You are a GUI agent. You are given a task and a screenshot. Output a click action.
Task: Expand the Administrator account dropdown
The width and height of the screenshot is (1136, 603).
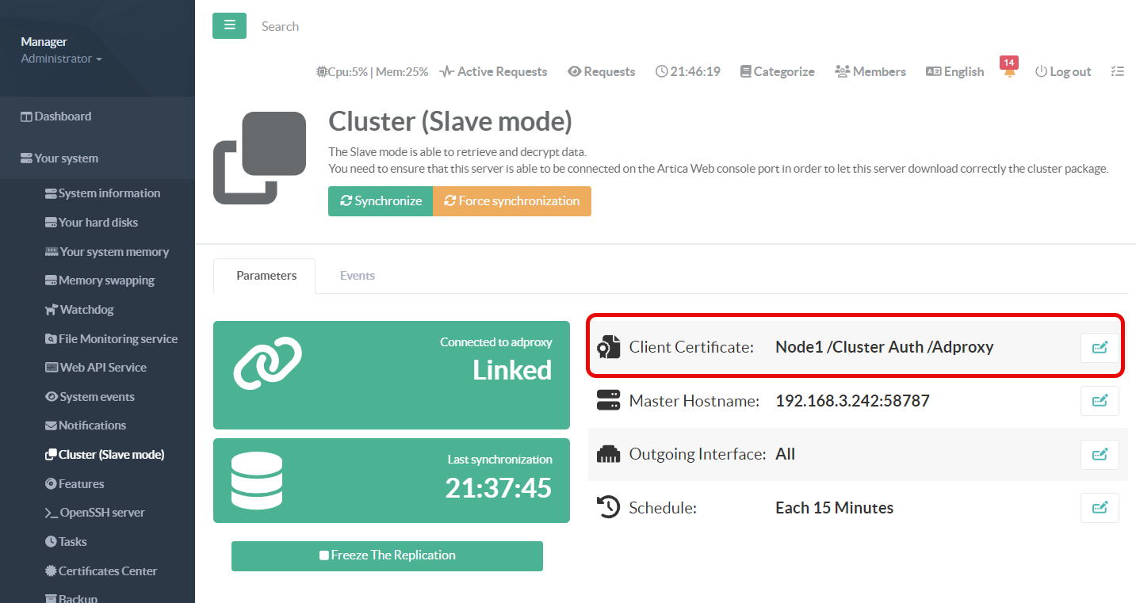coord(61,59)
